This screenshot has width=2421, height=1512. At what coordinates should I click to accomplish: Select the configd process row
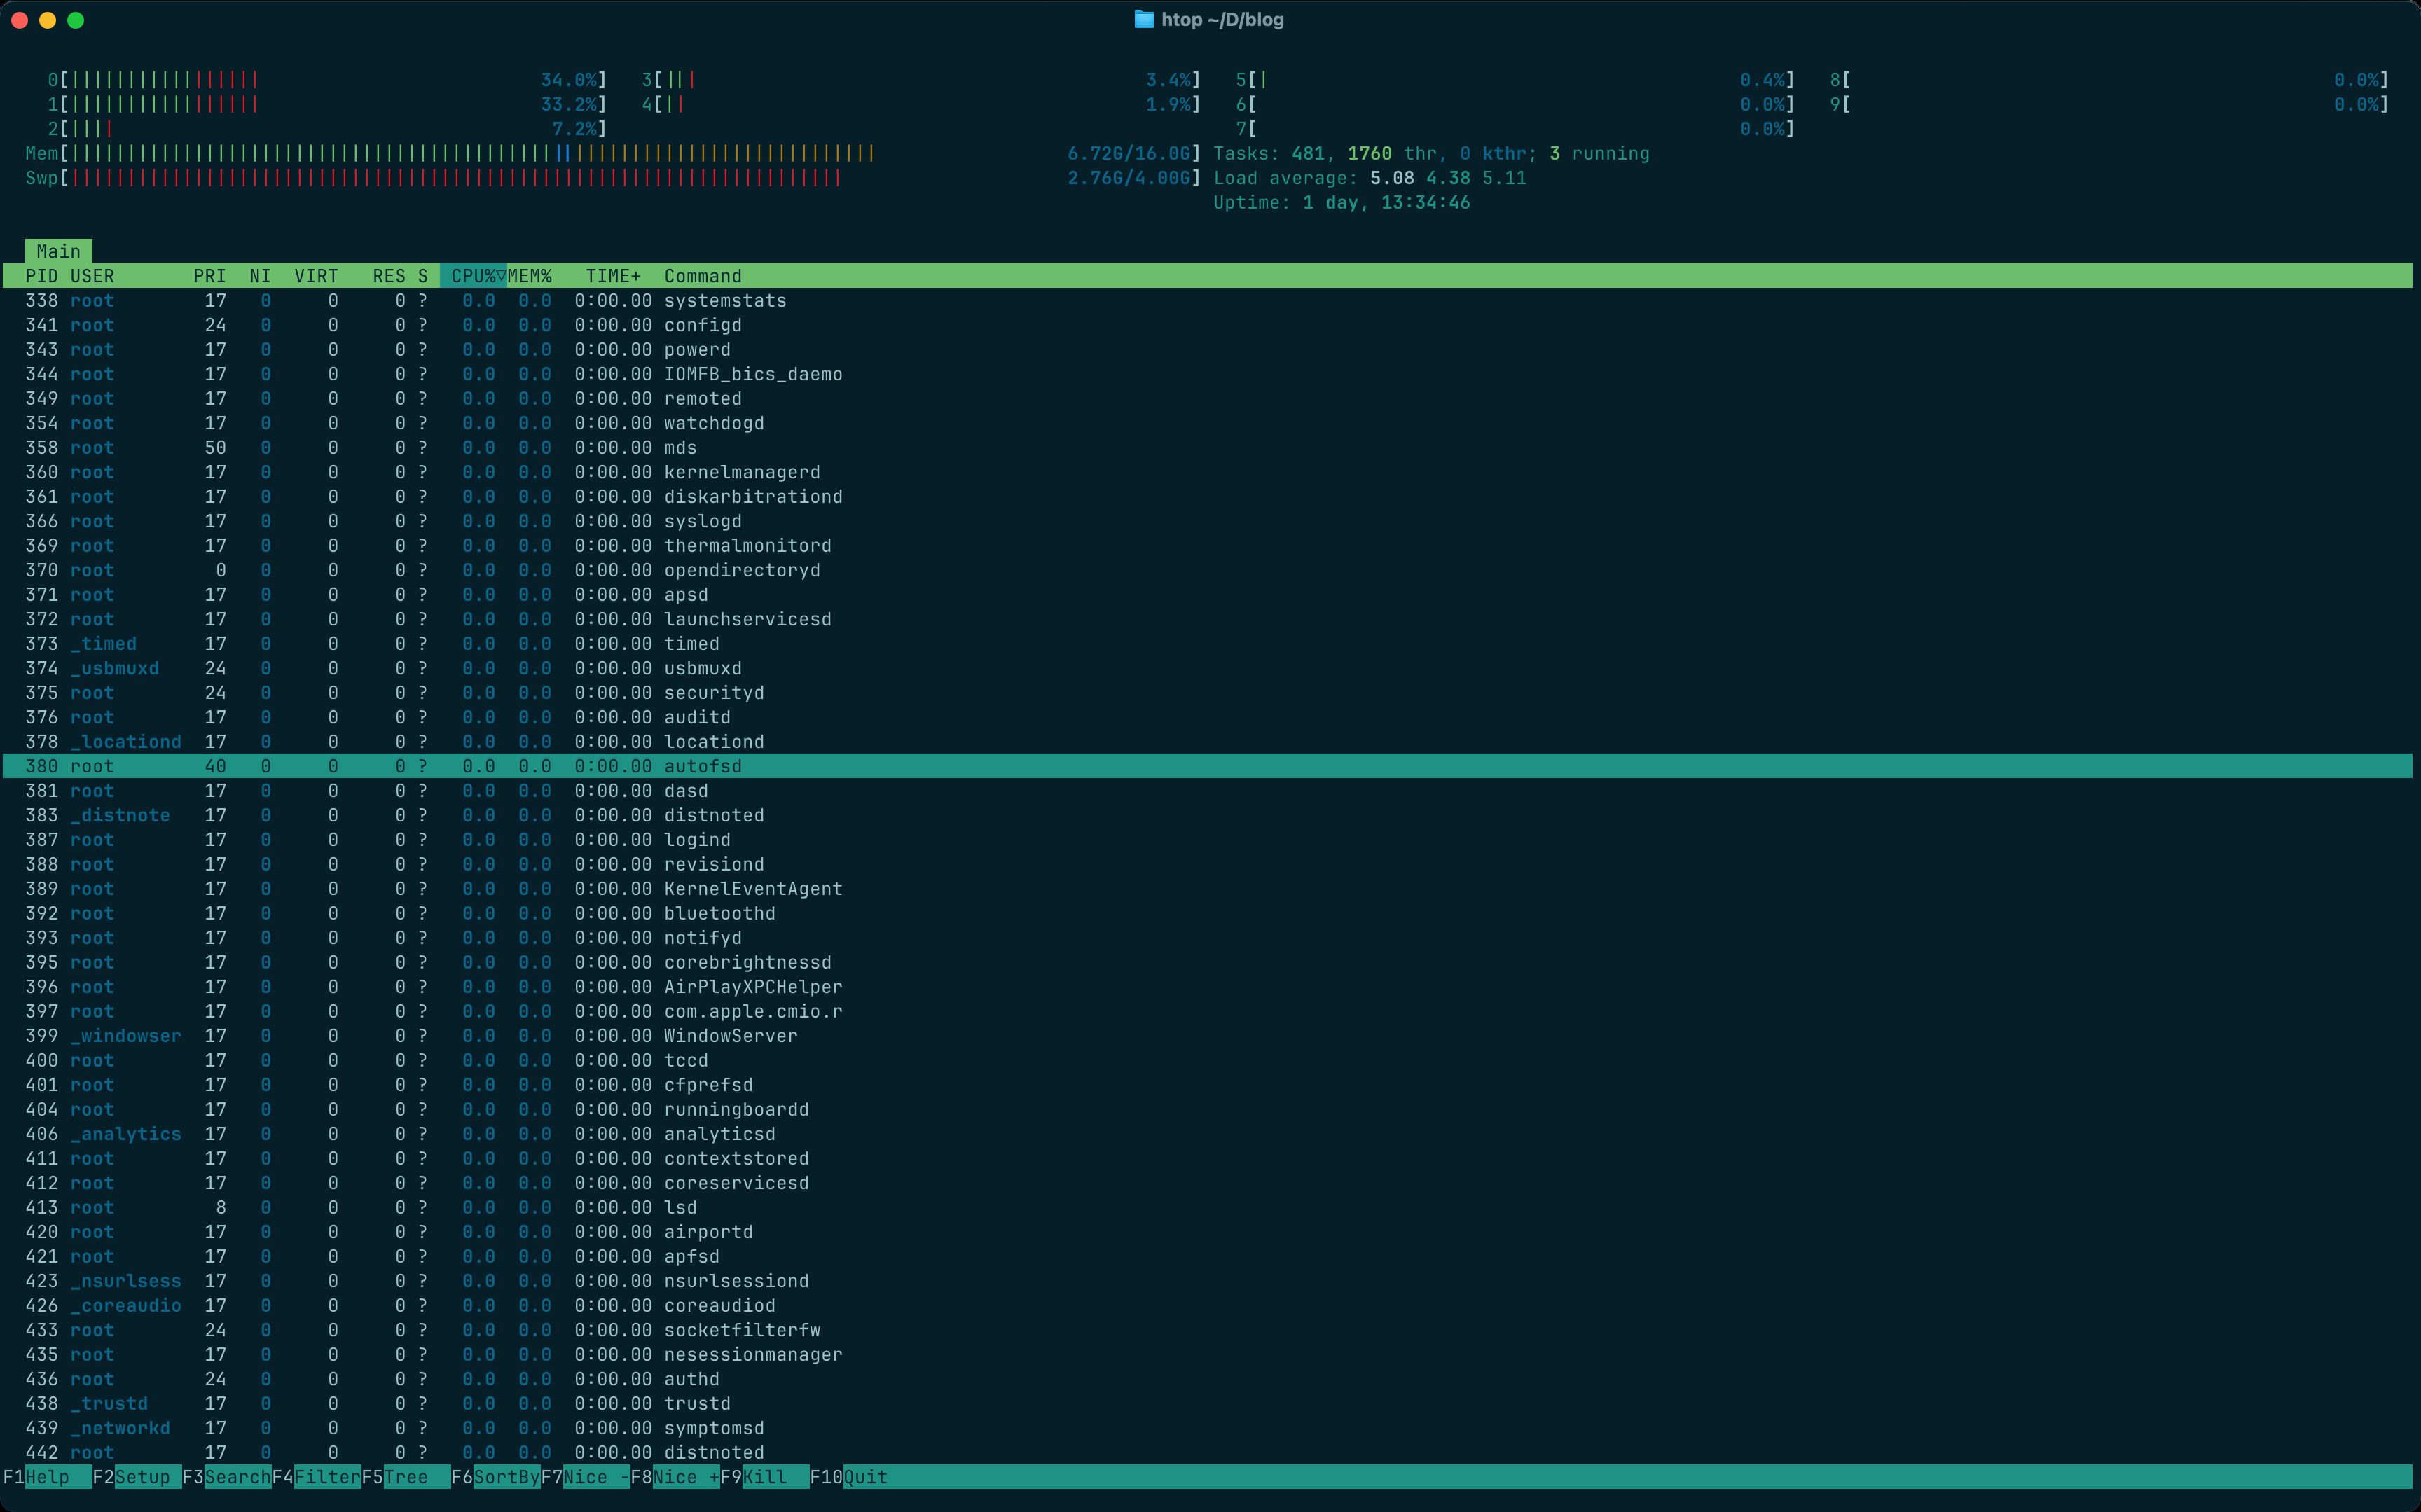tap(1208, 325)
